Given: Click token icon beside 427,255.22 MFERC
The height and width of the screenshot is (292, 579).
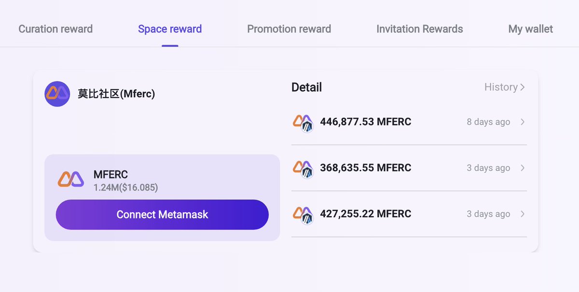Looking at the screenshot, I should 303,215.
